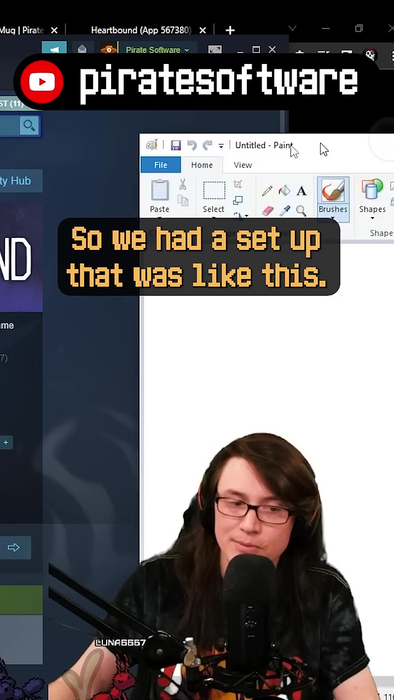Redo the last action in Paint
The image size is (394, 700).
[x=207, y=145]
